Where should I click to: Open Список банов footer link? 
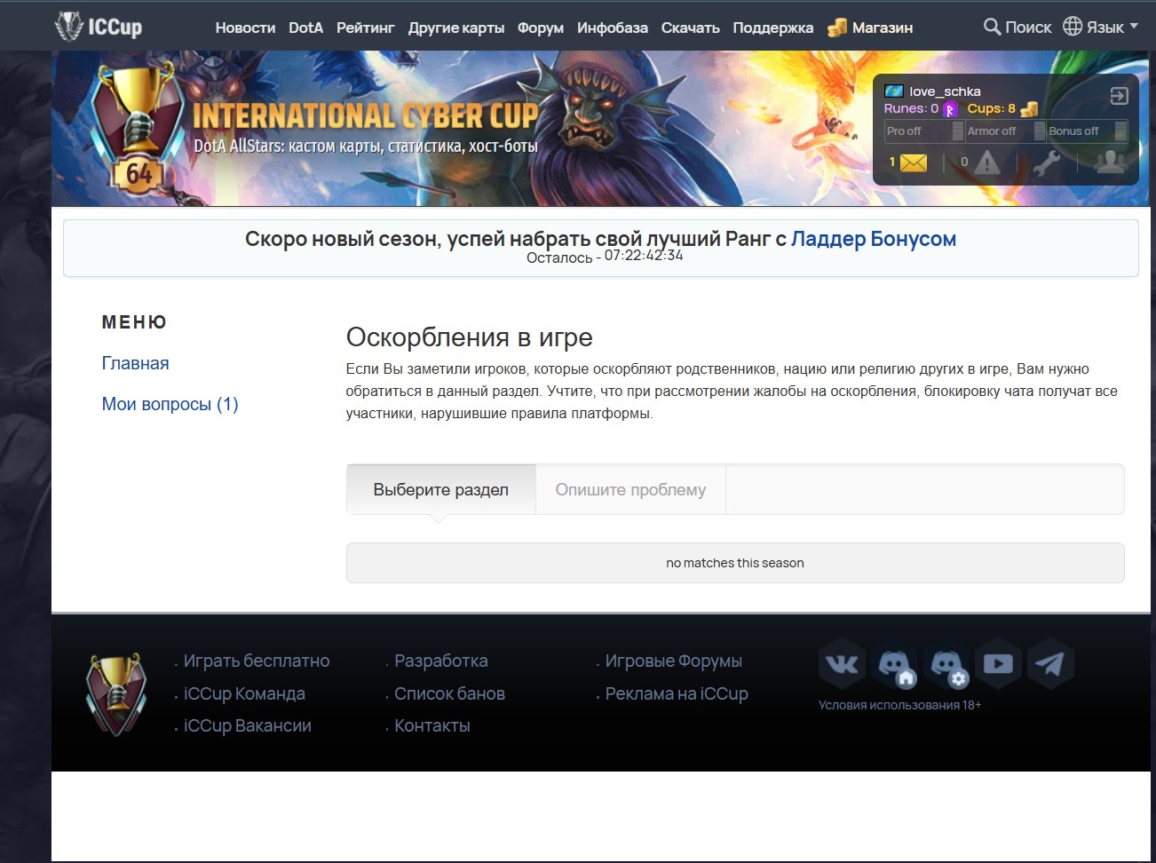tap(449, 693)
